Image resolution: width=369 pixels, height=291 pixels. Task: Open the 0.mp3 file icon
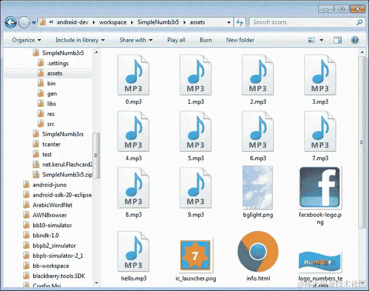[x=133, y=75]
